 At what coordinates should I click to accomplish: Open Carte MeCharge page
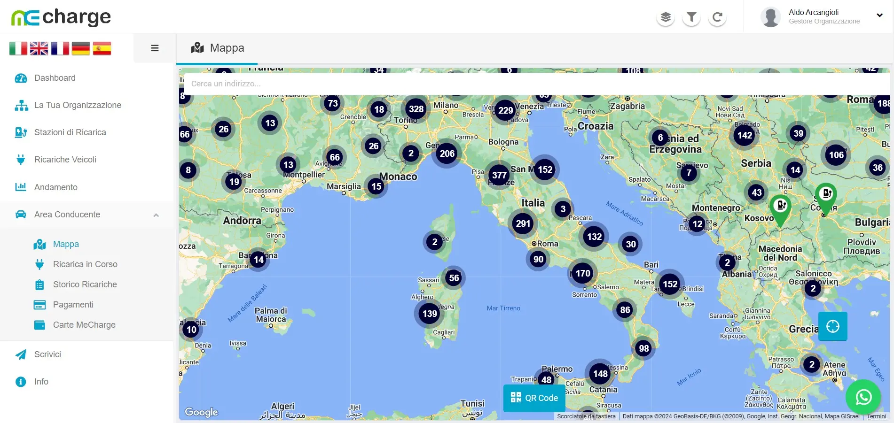84,325
